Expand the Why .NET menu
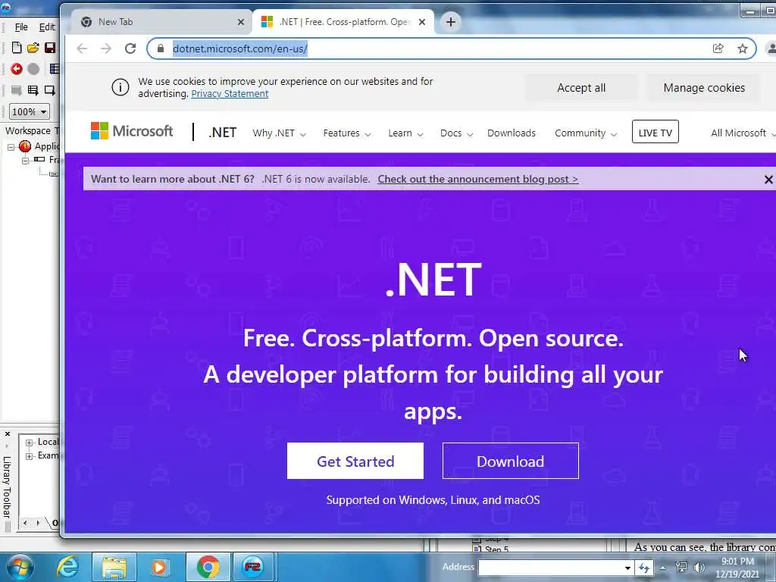The height and width of the screenshot is (582, 776). (279, 133)
